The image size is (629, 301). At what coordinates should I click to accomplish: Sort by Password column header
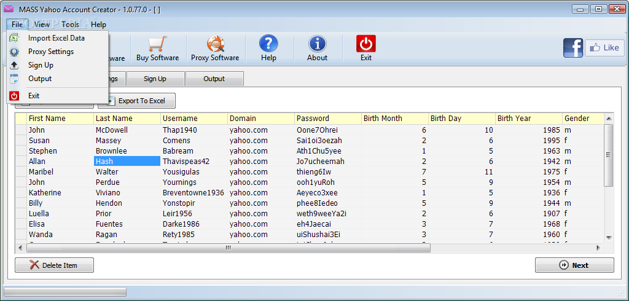pyautogui.click(x=328, y=119)
